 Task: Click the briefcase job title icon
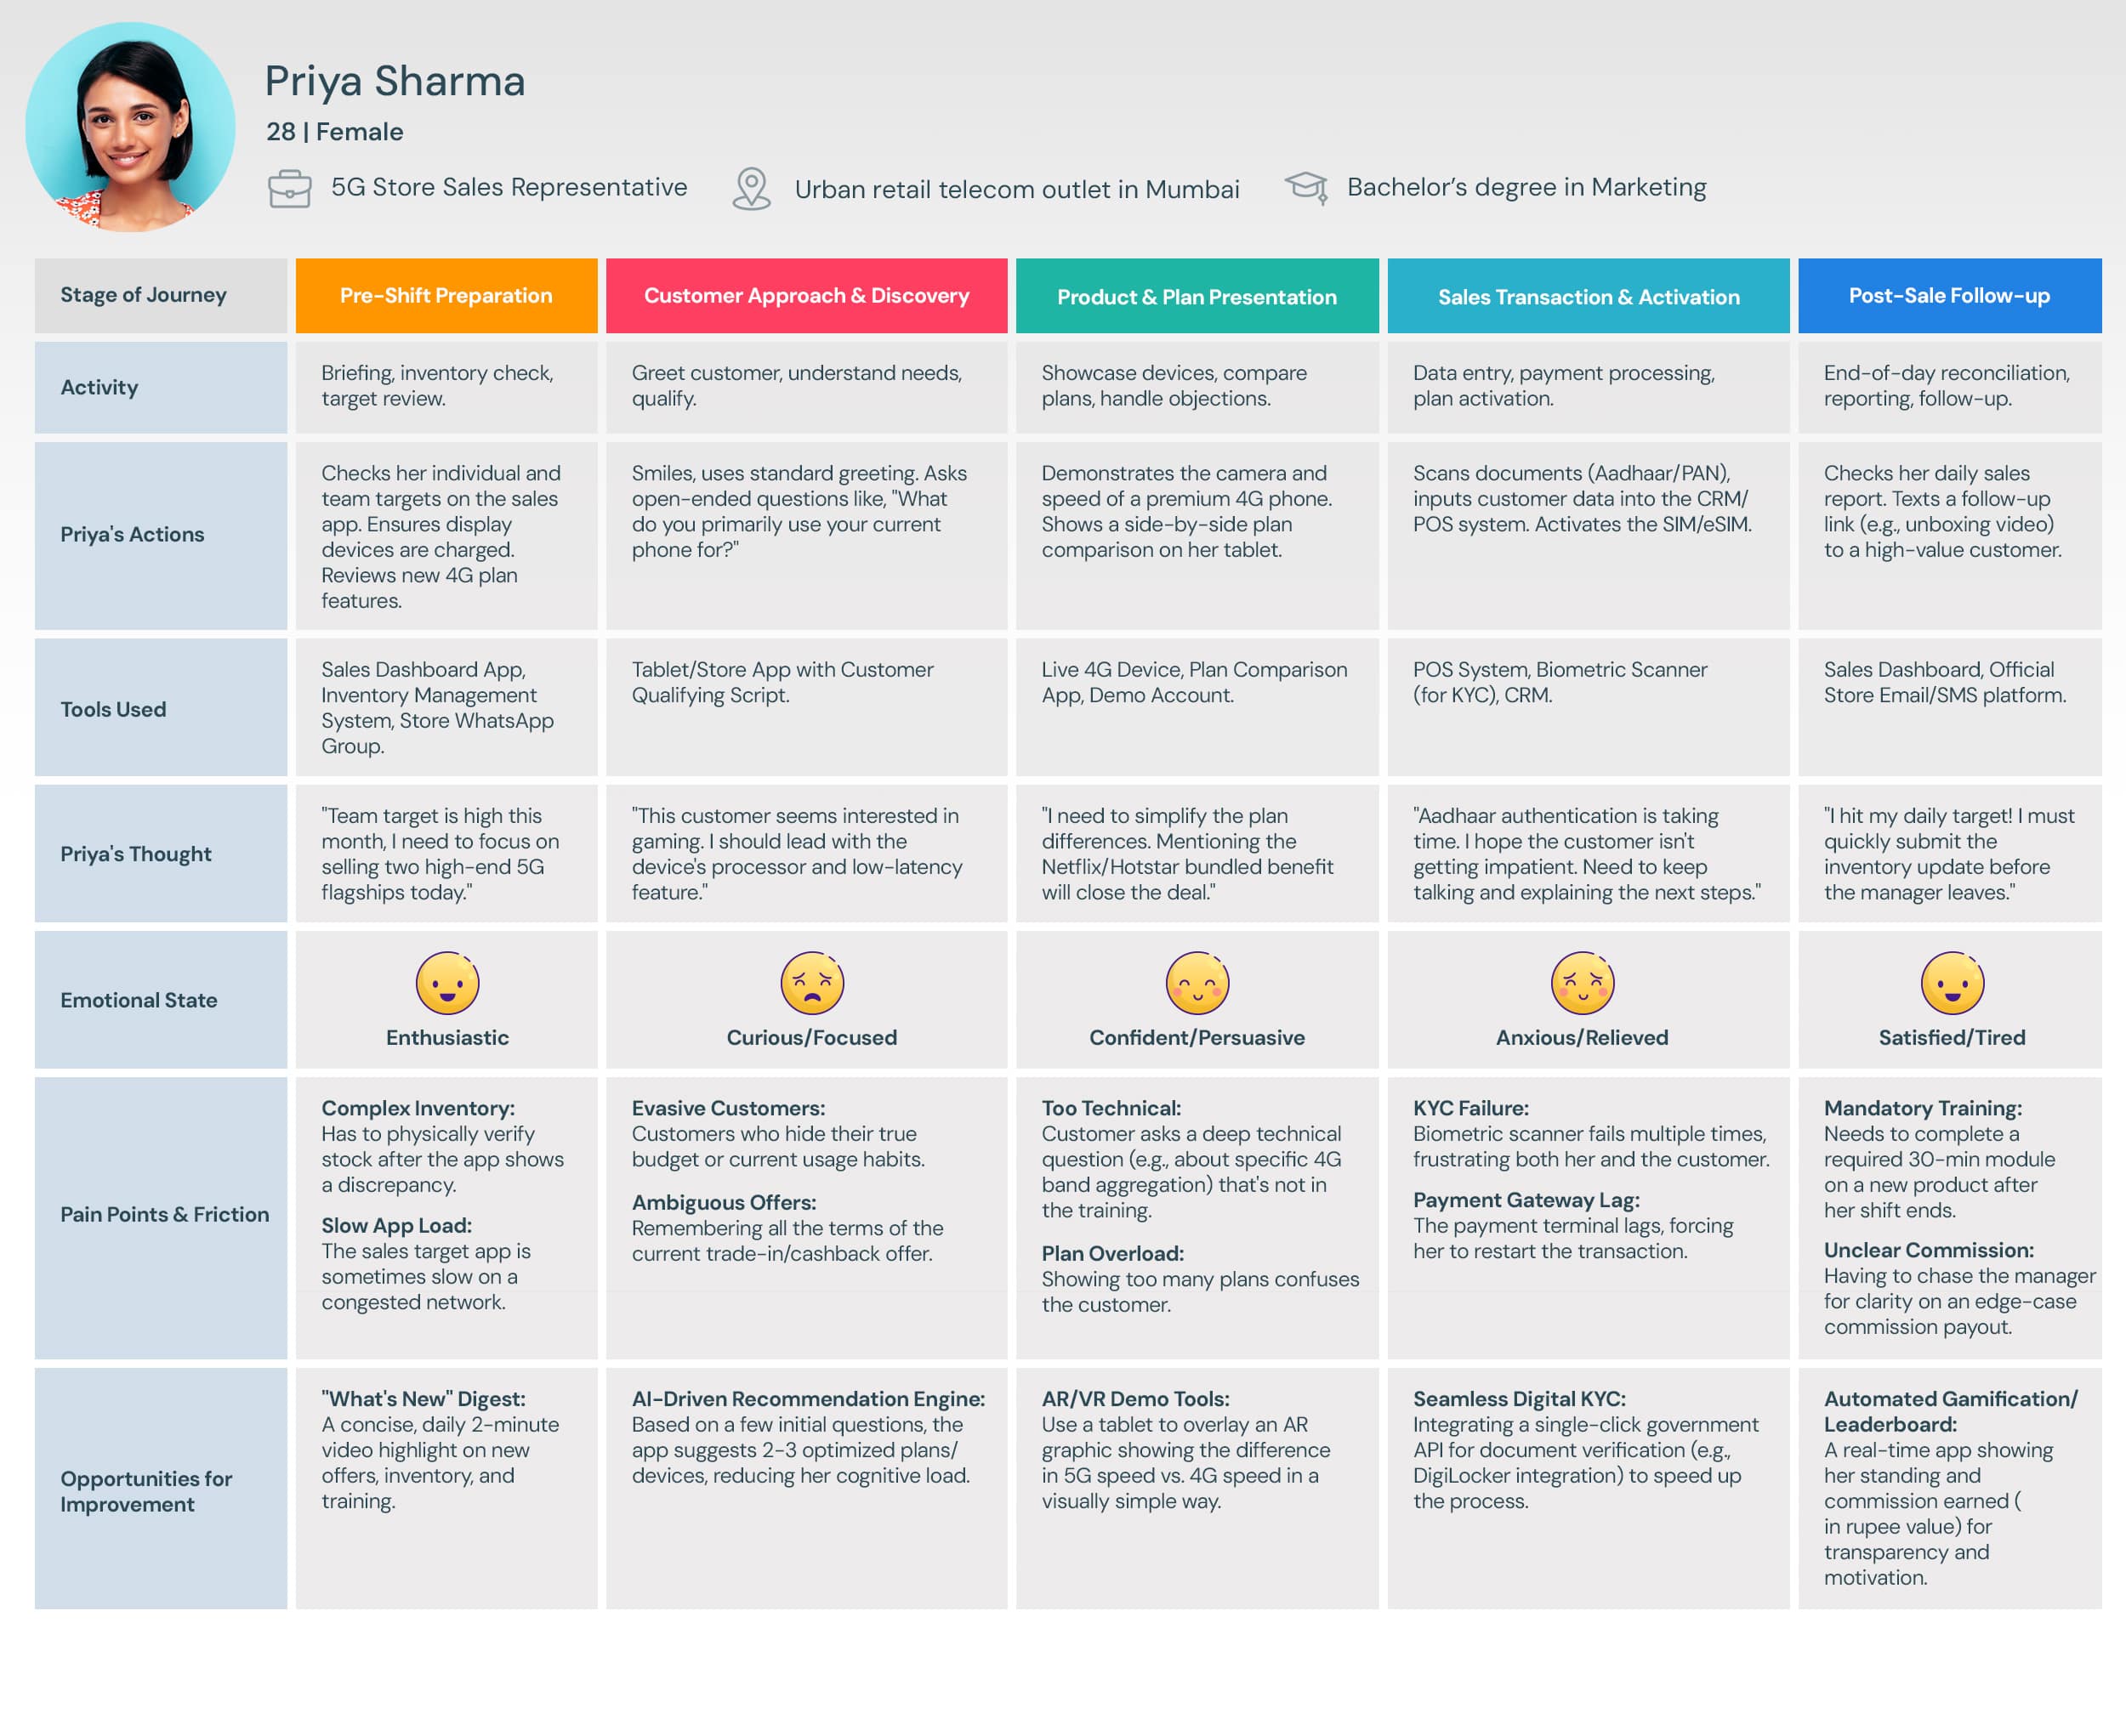pyautogui.click(x=289, y=188)
